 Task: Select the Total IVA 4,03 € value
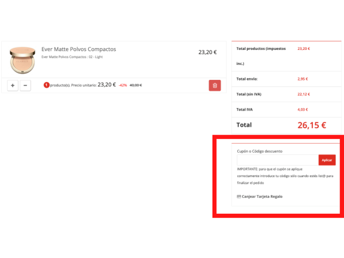click(303, 110)
